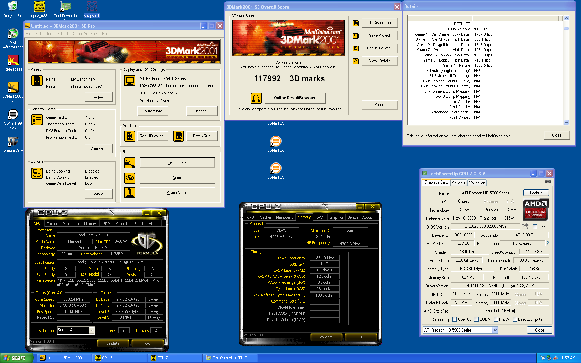Screen dimensions: 581x363
Task: Click the Display and CPU Settings monitor icon
Action: pyautogui.click(x=130, y=81)
